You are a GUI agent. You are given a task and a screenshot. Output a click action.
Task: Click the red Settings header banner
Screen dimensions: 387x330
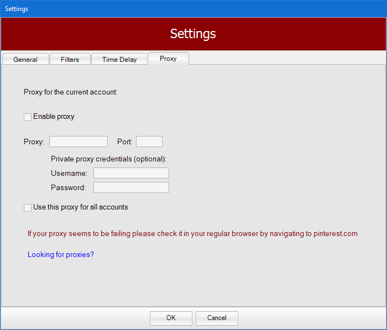[193, 34]
